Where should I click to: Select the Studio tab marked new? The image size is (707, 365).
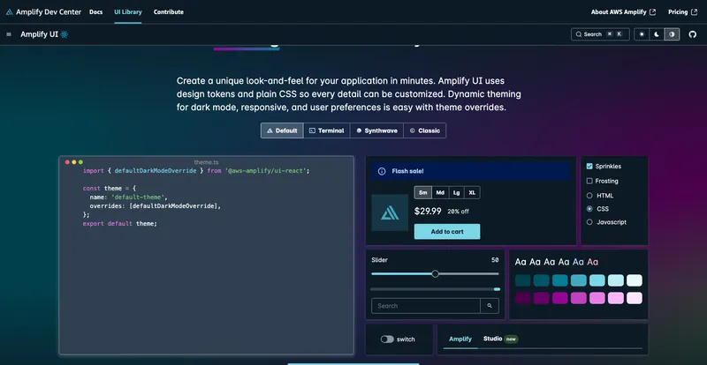(500, 339)
